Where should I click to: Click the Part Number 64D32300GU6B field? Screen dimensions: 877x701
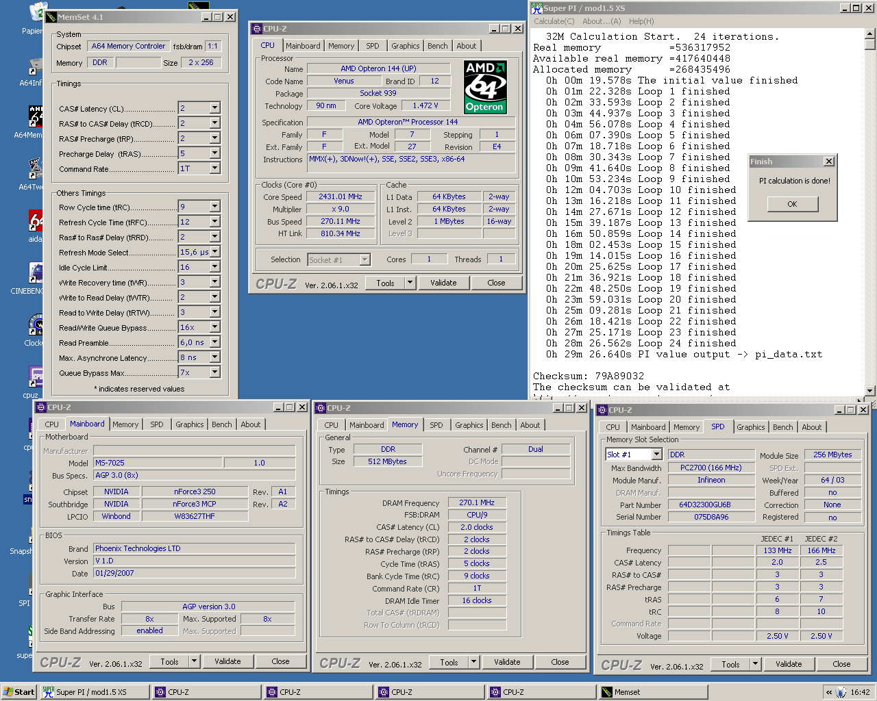[711, 505]
